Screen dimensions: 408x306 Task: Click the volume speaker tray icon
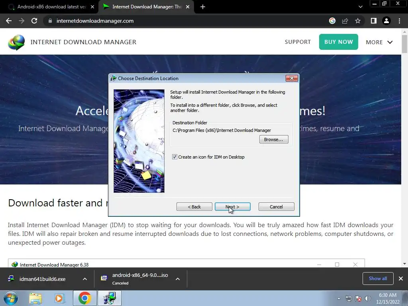click(368, 298)
